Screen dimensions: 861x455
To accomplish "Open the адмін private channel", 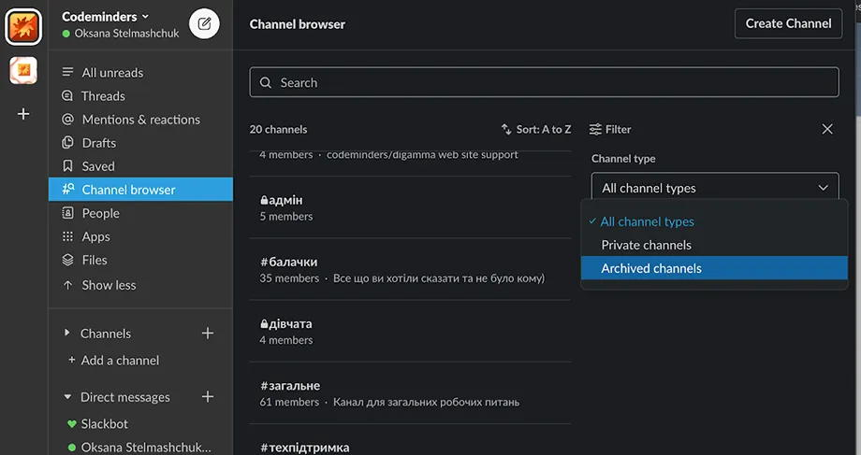I will 410,207.
